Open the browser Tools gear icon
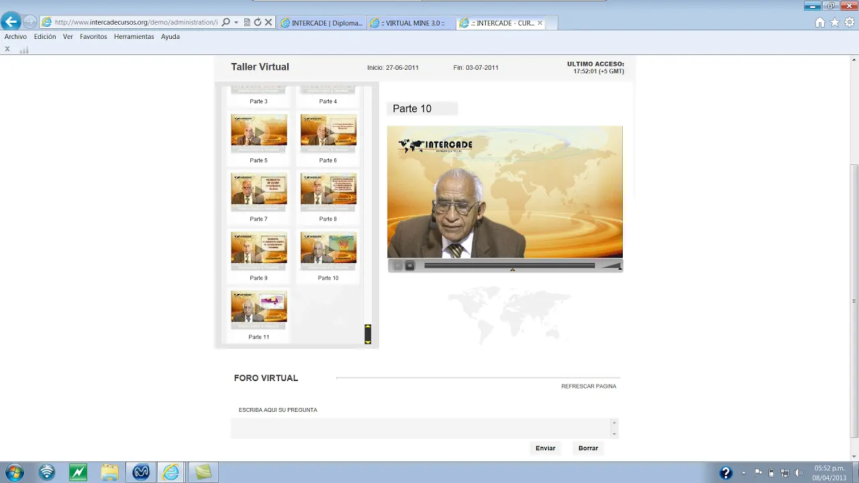859x483 pixels. pos(850,22)
